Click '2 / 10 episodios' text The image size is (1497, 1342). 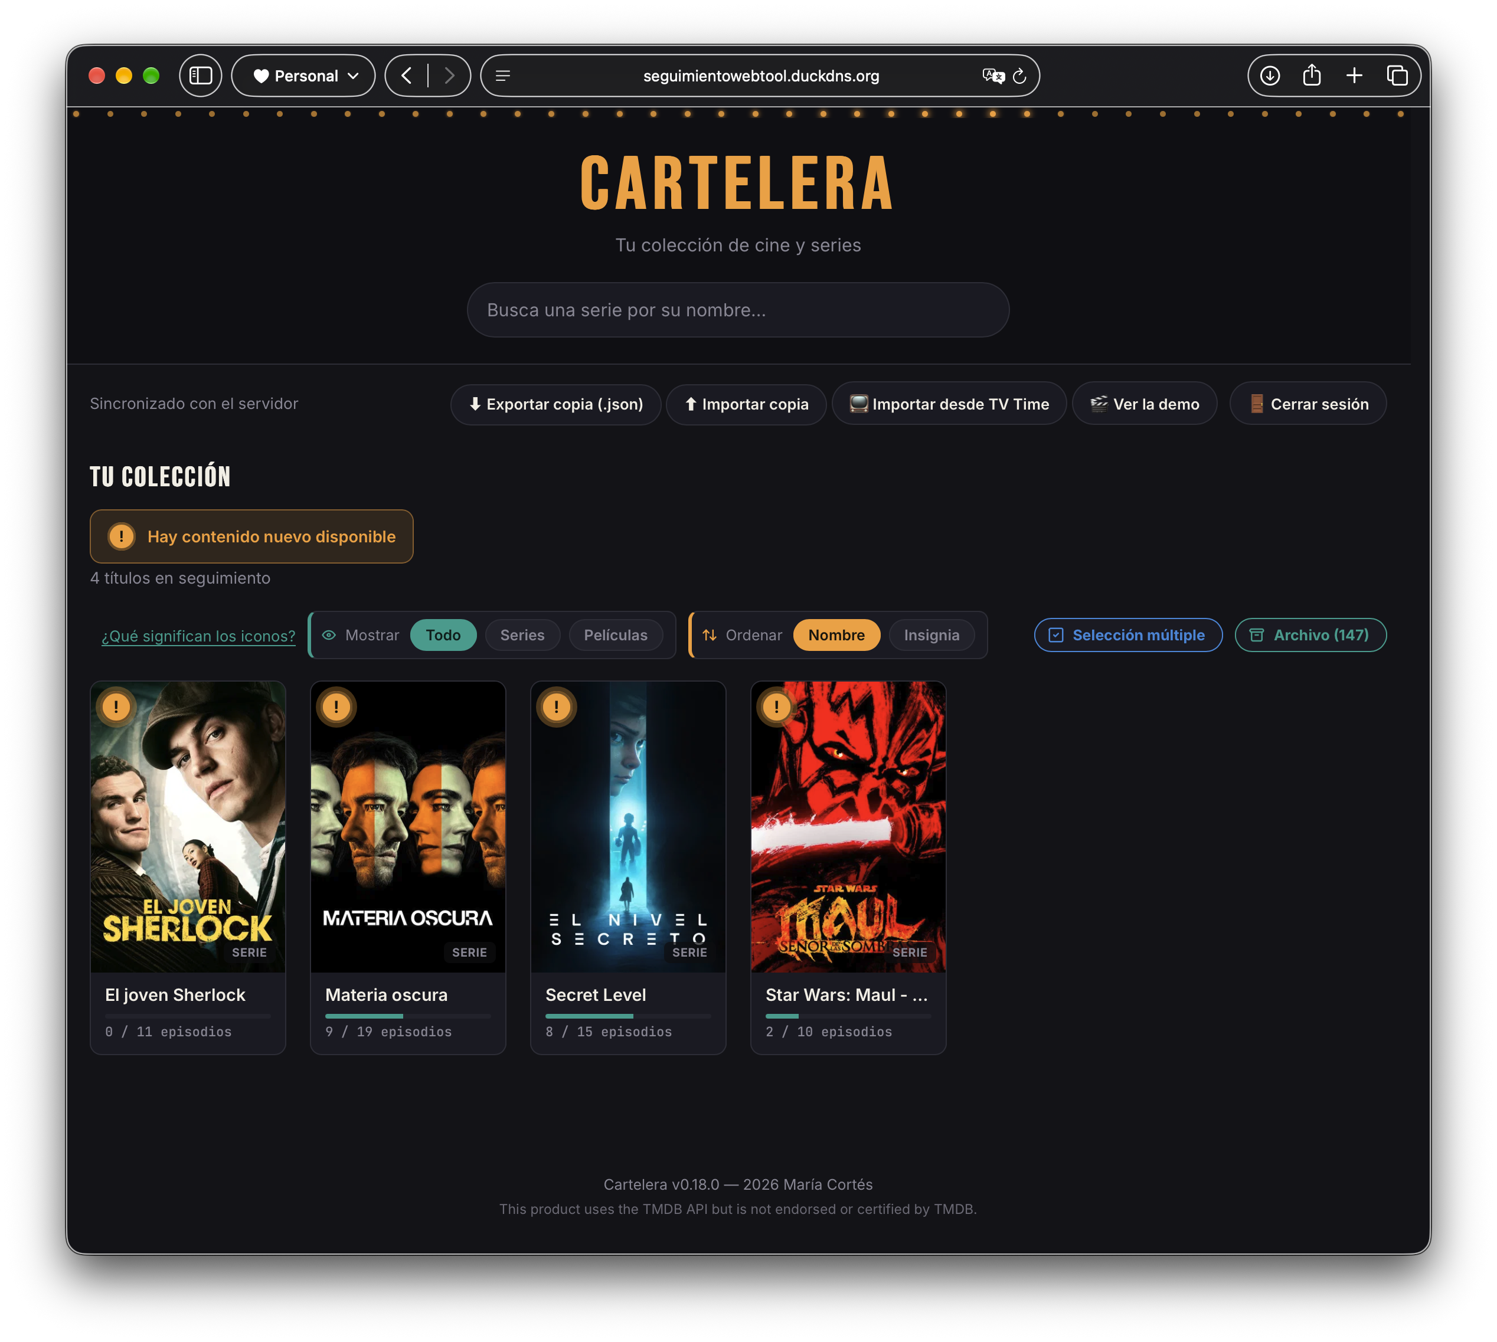829,1032
